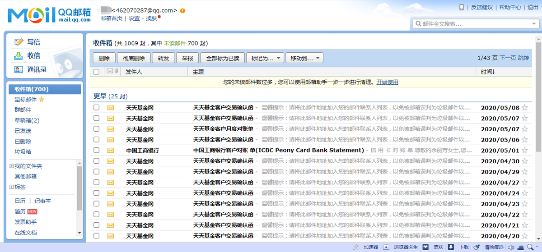Click the 举报 report button
The image size is (542, 252).
click(187, 58)
